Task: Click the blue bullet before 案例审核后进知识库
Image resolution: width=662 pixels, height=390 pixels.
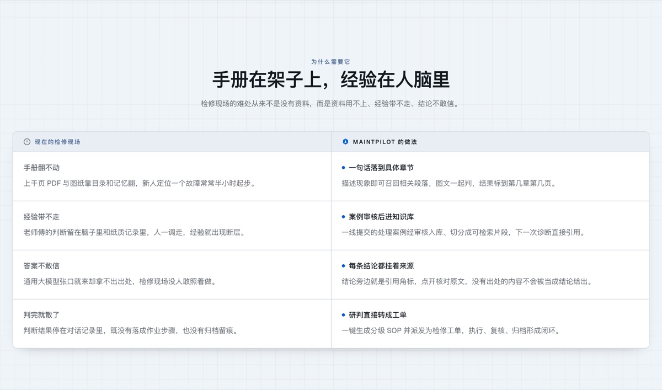Action: pos(343,217)
